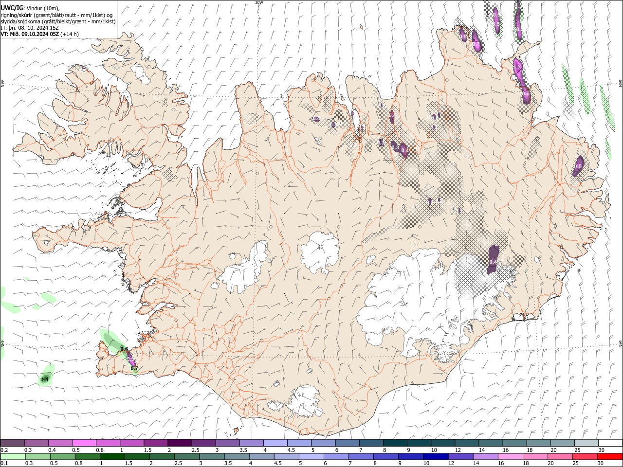The image size is (623, 467).
Task: Select the deep blue 10 swatch in lower legend
Action: [436, 456]
